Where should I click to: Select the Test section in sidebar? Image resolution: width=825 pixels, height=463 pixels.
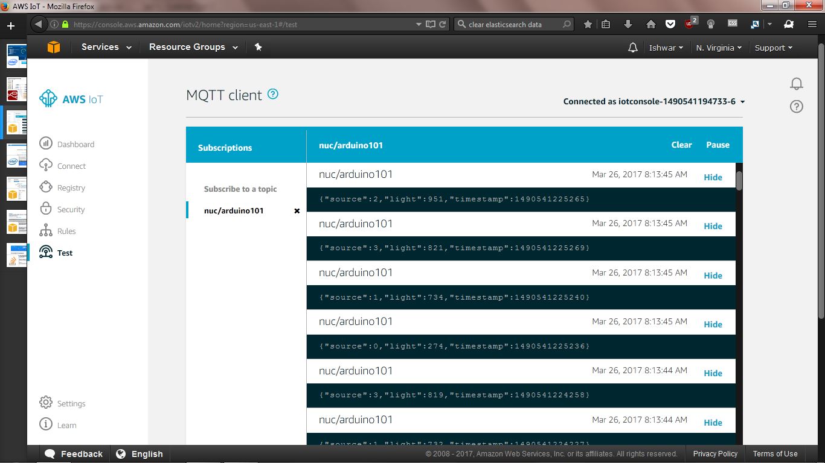[x=56, y=253]
